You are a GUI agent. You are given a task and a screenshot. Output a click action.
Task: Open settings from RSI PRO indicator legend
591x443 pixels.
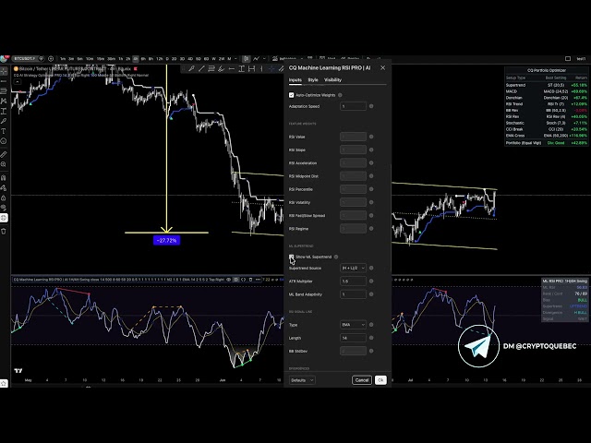pos(236,280)
